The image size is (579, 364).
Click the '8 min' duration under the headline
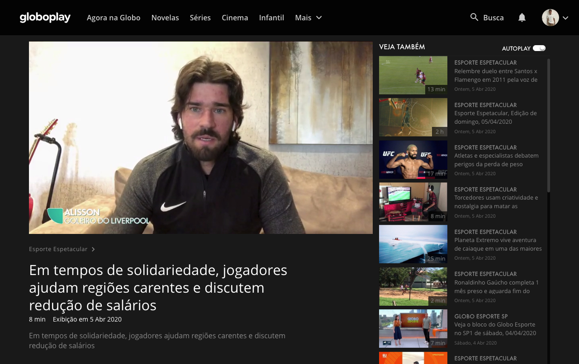37,319
